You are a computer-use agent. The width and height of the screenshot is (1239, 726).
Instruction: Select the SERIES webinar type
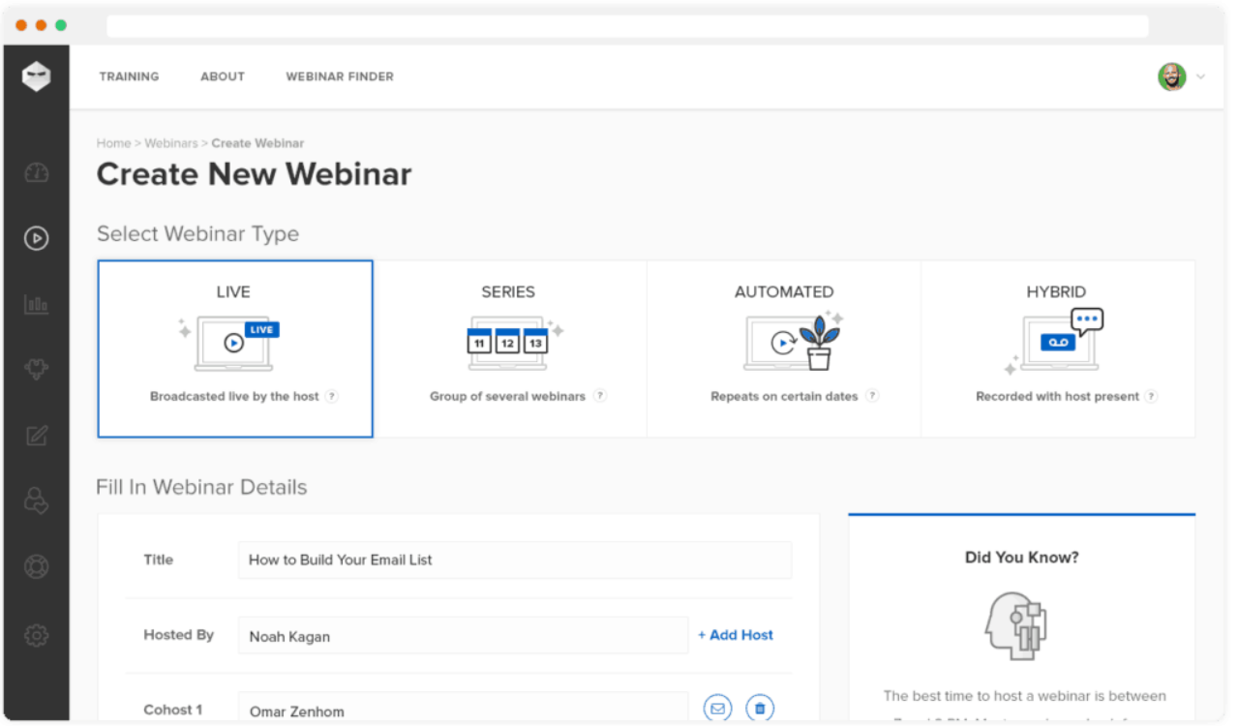(x=509, y=348)
